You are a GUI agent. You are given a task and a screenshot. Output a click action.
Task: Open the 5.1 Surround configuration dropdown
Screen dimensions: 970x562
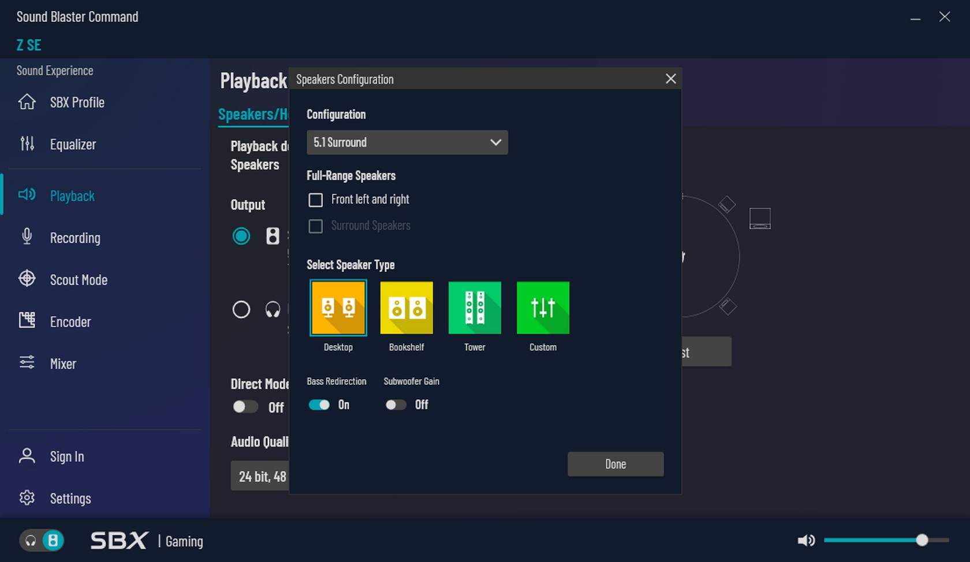click(407, 142)
